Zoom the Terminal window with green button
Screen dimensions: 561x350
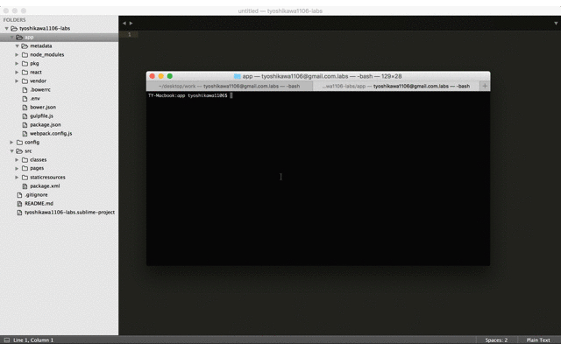[169, 76]
